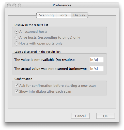The image size is (124, 130).
Task: Minimize Preferences using the middle title-bar button
Action: (14, 5)
